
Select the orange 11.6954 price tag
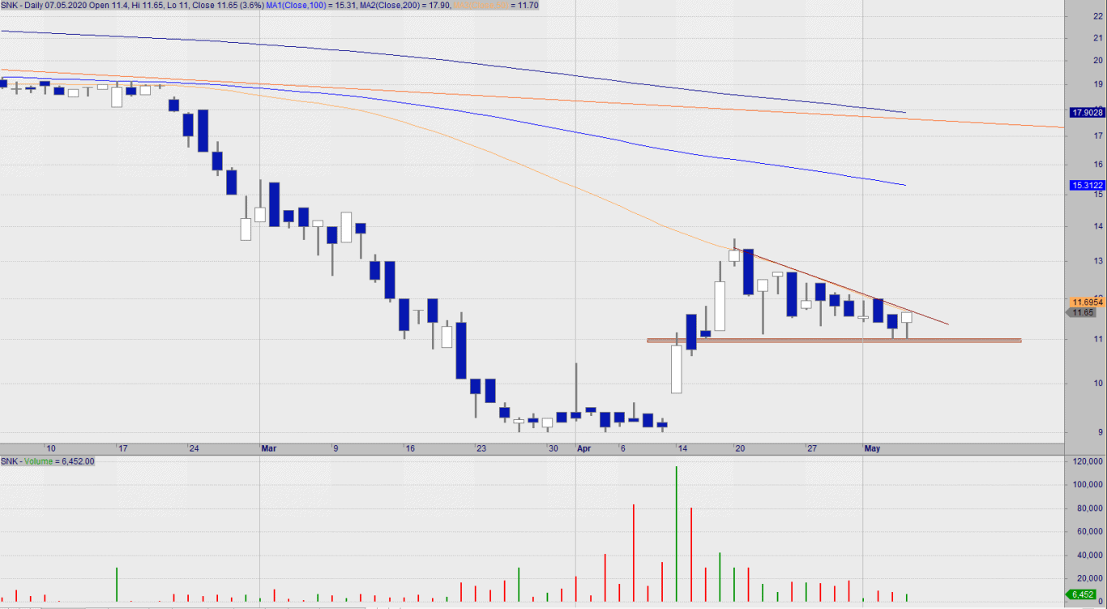(x=1088, y=302)
